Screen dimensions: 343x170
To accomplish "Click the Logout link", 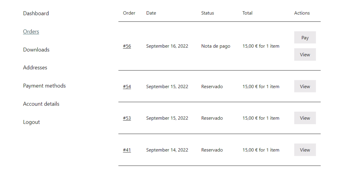I will coord(31,122).
